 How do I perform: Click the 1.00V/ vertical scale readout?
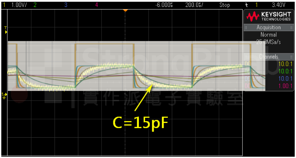[x=19, y=5]
